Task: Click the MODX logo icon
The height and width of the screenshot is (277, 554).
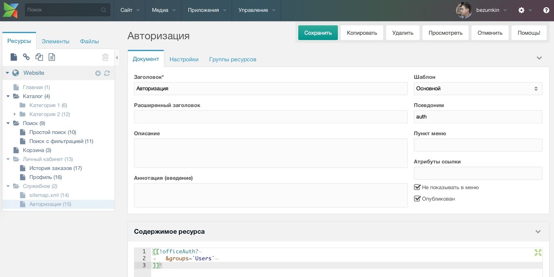Action: coord(11,10)
